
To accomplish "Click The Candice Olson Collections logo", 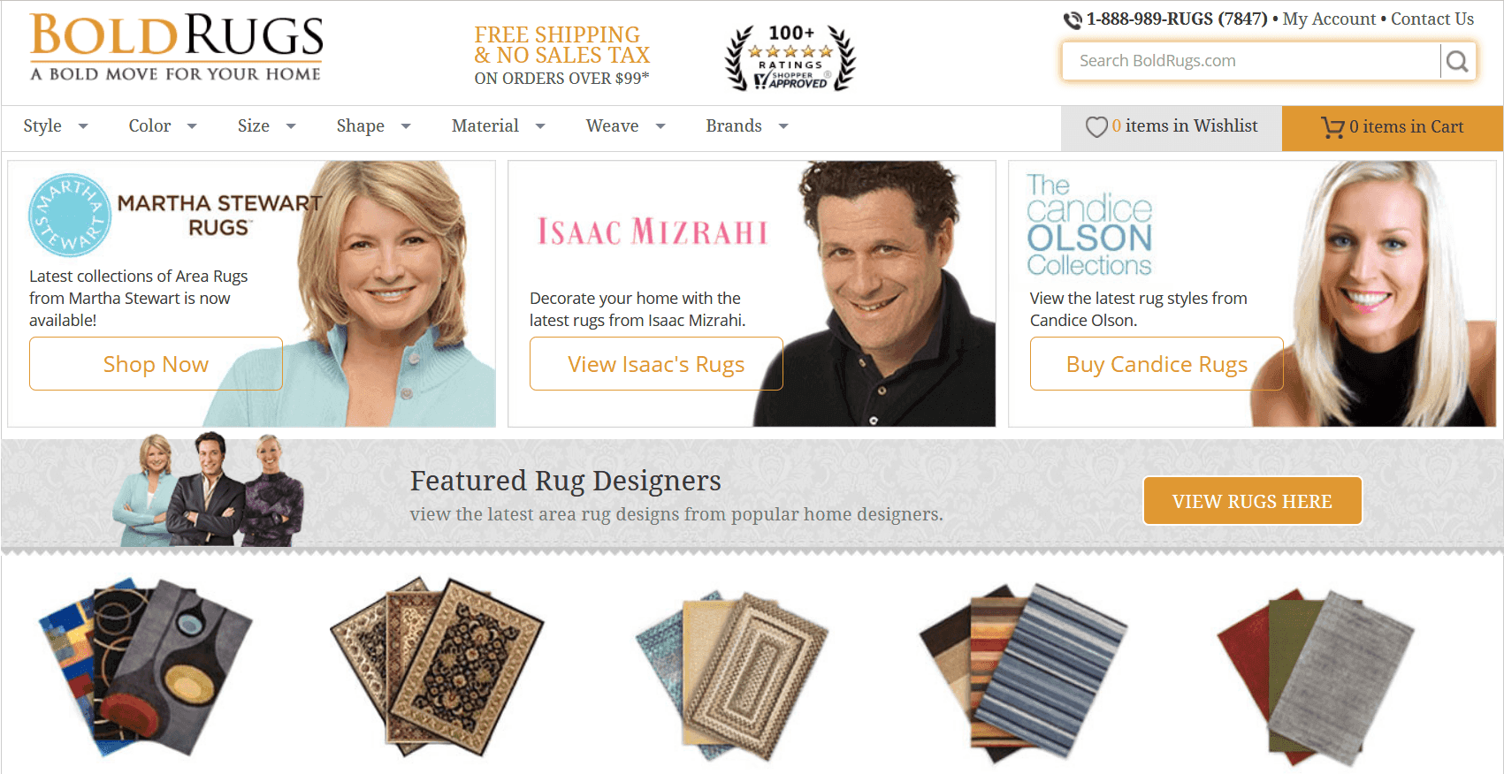I will pyautogui.click(x=1089, y=225).
